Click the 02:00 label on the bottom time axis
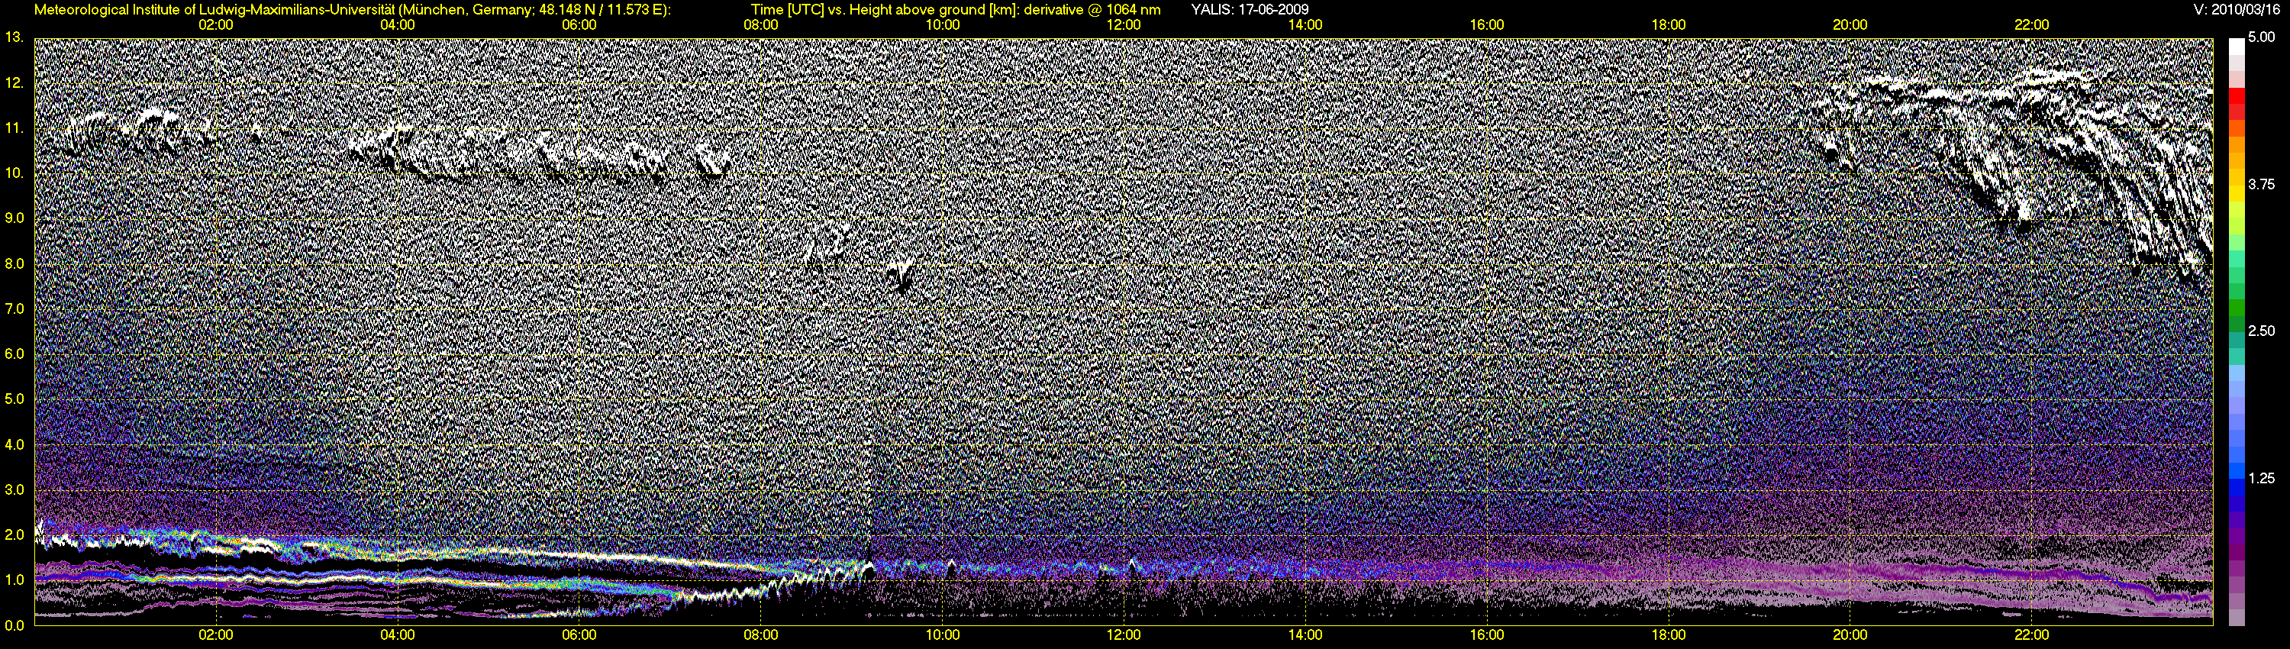This screenshot has width=2290, height=649. (x=216, y=636)
